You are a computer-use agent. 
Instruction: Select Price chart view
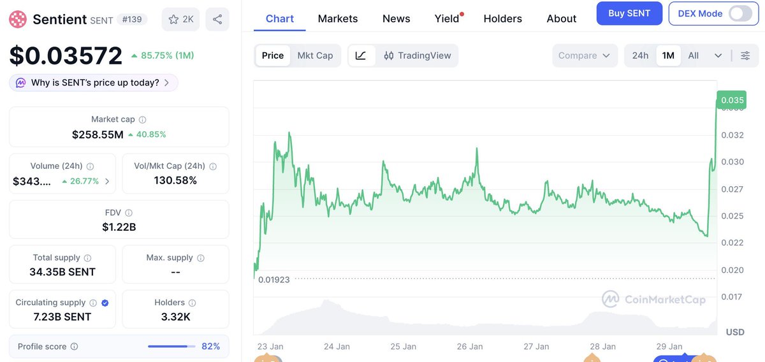[273, 55]
